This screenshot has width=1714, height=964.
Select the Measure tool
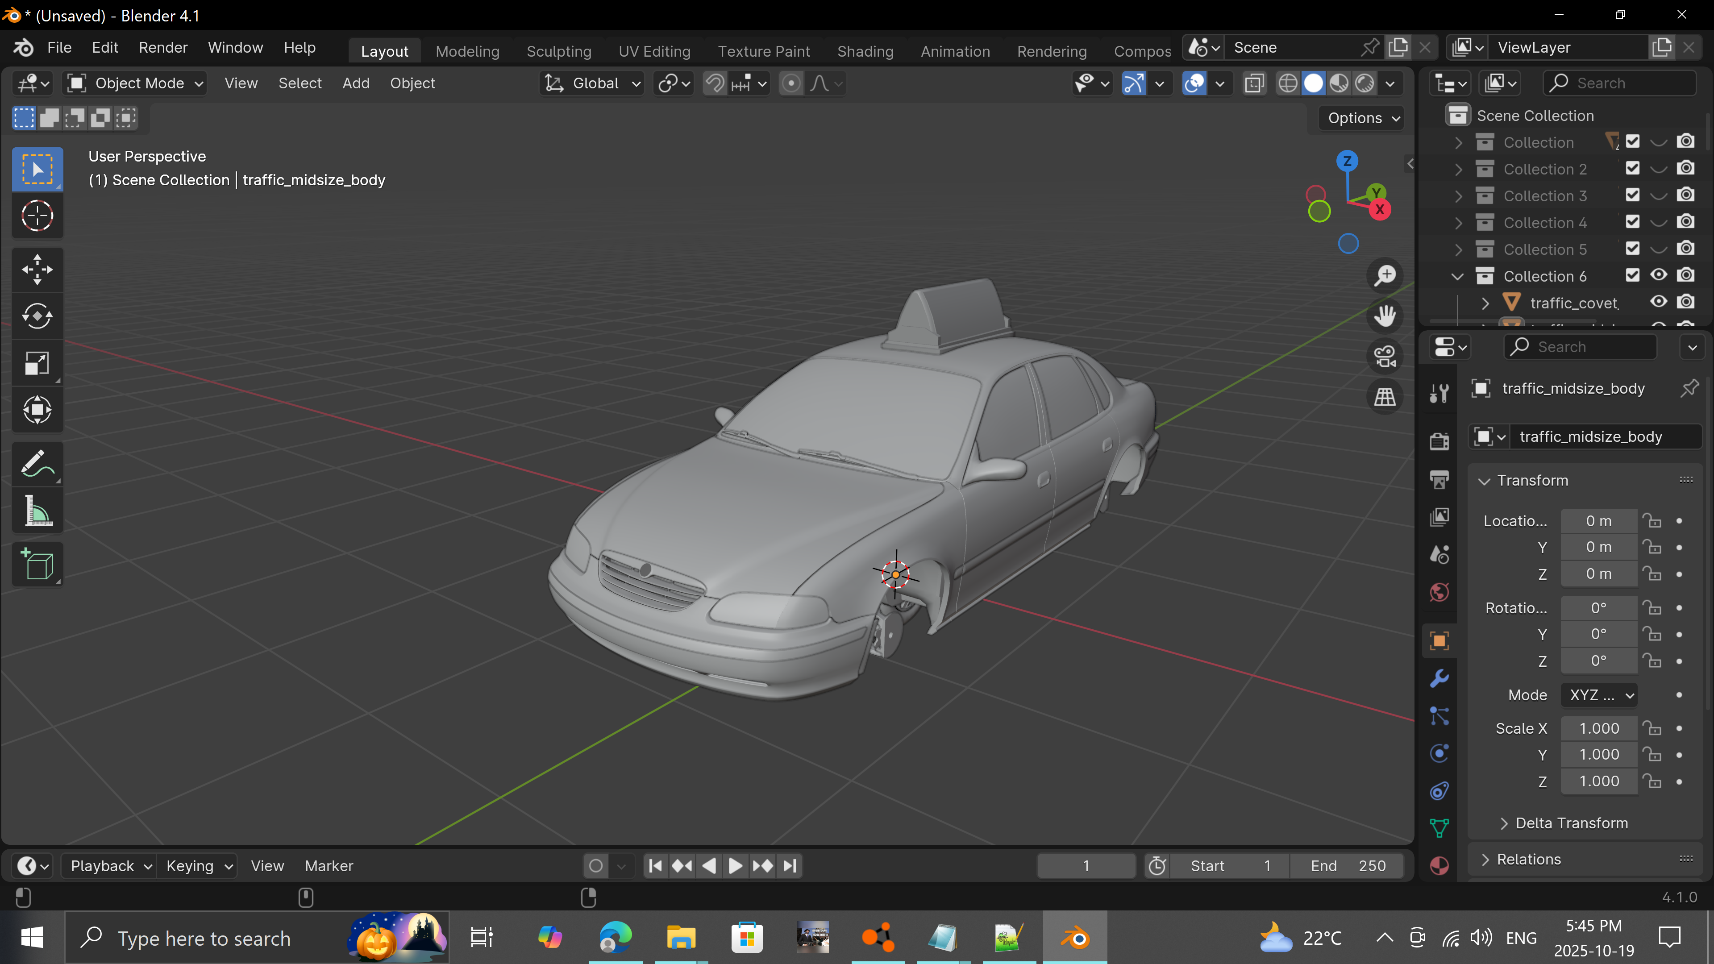(37, 511)
